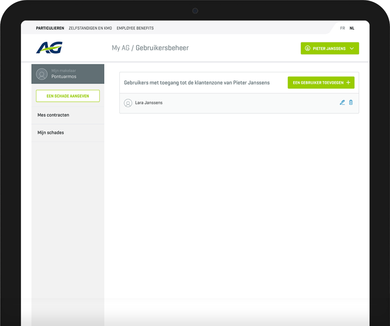
Task: Click the pencil edit icon for Lara Janssens
Action: [x=342, y=103]
